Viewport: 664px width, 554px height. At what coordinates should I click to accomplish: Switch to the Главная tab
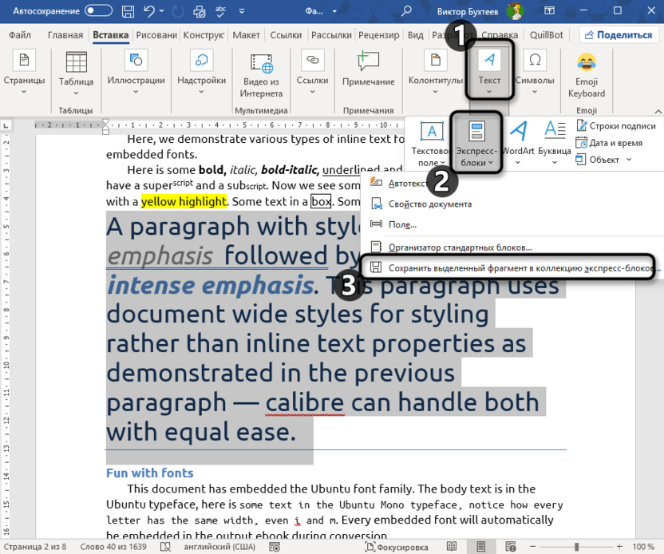65,35
